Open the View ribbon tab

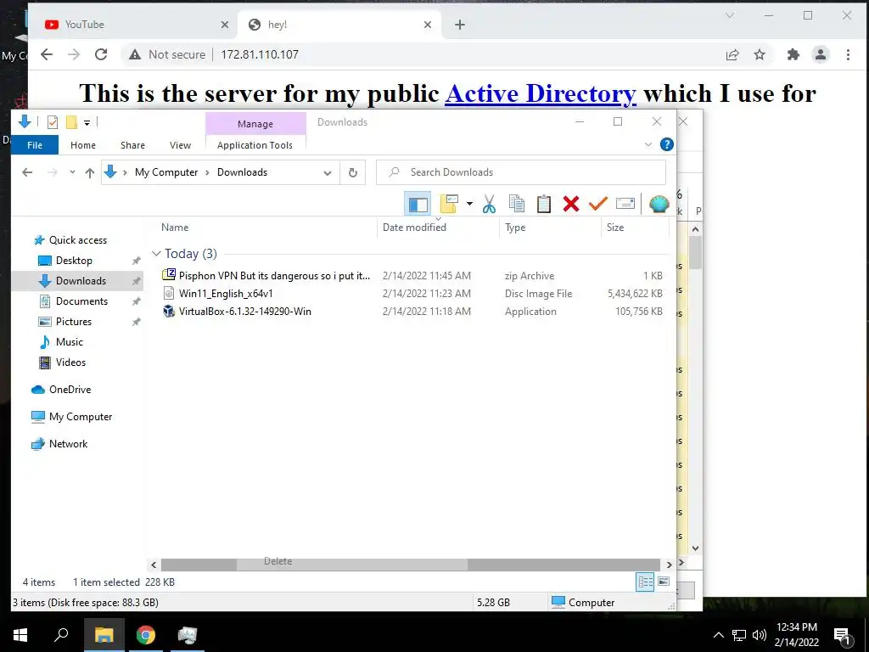pyautogui.click(x=180, y=145)
